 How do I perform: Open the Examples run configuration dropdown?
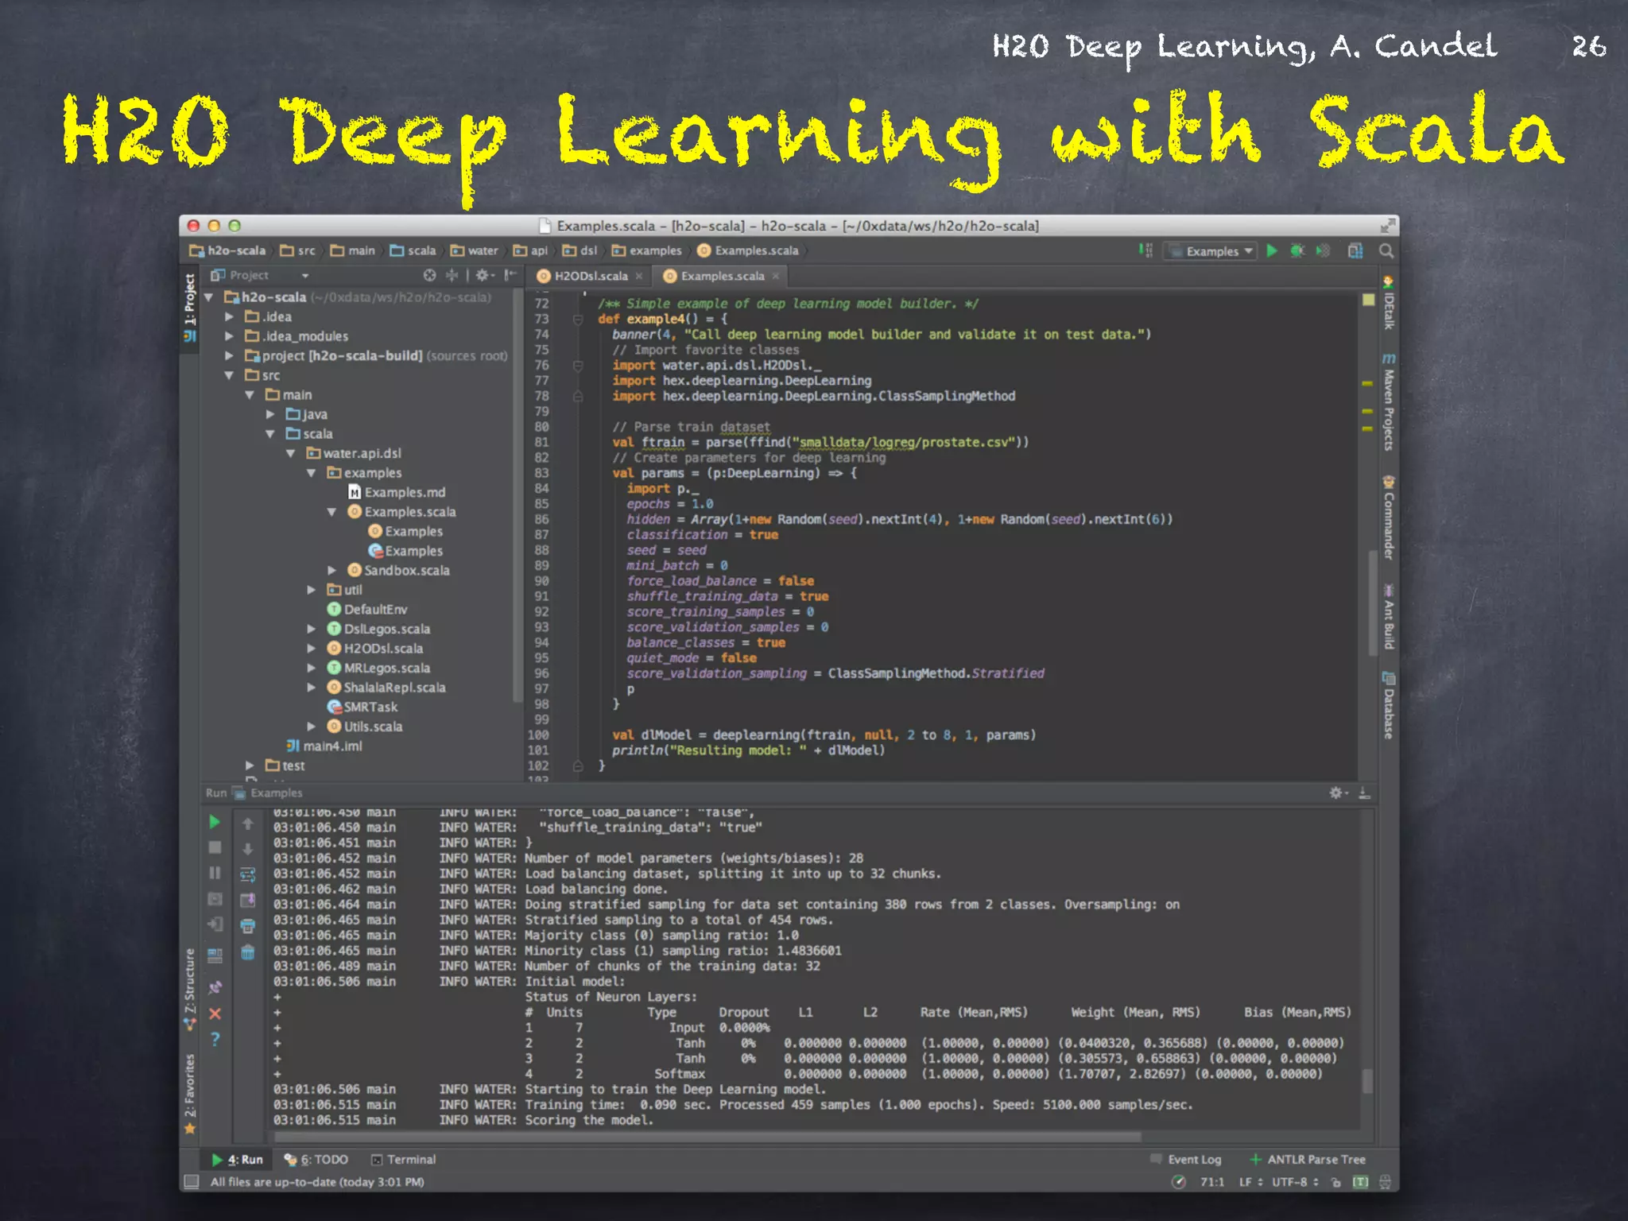1210,251
